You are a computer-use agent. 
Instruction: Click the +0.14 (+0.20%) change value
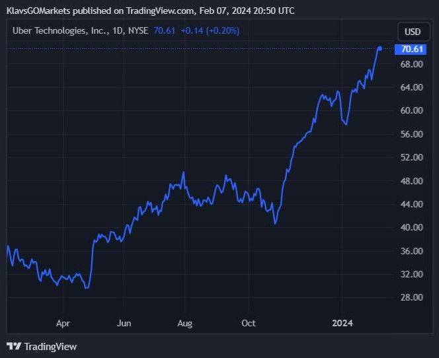coord(210,30)
